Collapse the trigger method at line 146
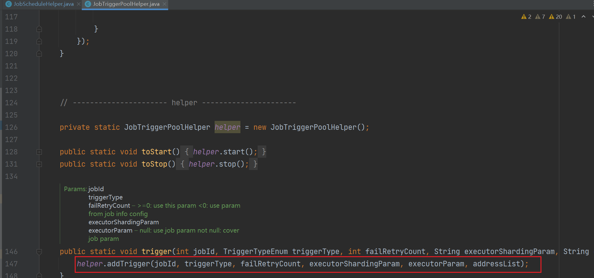This screenshot has width=594, height=278. (x=39, y=252)
